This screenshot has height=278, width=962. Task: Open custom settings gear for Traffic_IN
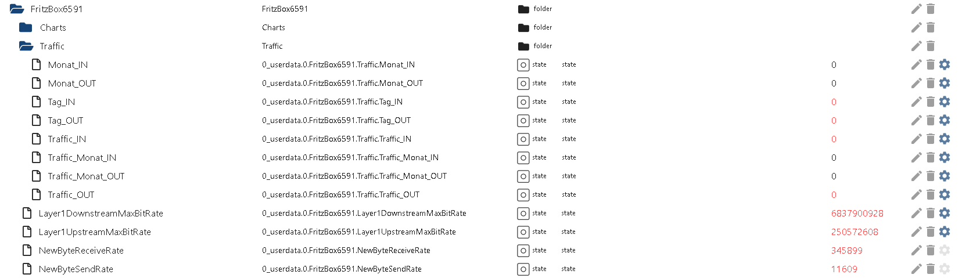tap(945, 139)
